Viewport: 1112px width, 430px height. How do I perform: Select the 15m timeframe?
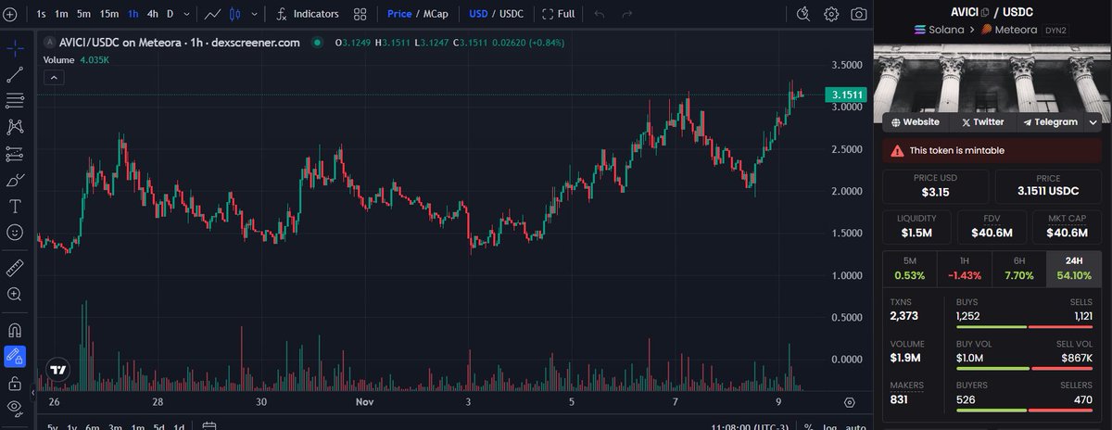pyautogui.click(x=109, y=14)
